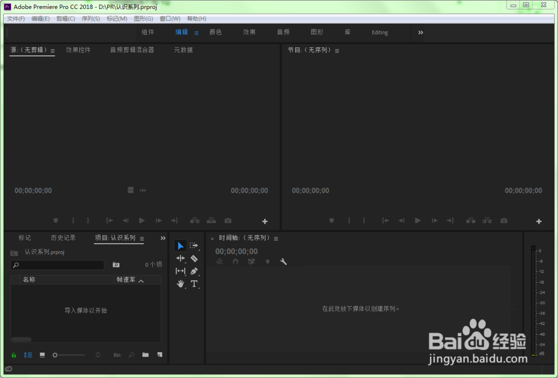Toggle Snap magnet in timeline
Image resolution: width=558 pixels, height=378 pixels.
coord(235,261)
